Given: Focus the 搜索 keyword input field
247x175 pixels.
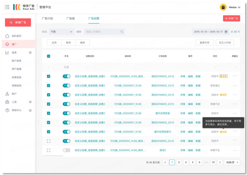Looking at the screenshot, I should click(105, 32).
